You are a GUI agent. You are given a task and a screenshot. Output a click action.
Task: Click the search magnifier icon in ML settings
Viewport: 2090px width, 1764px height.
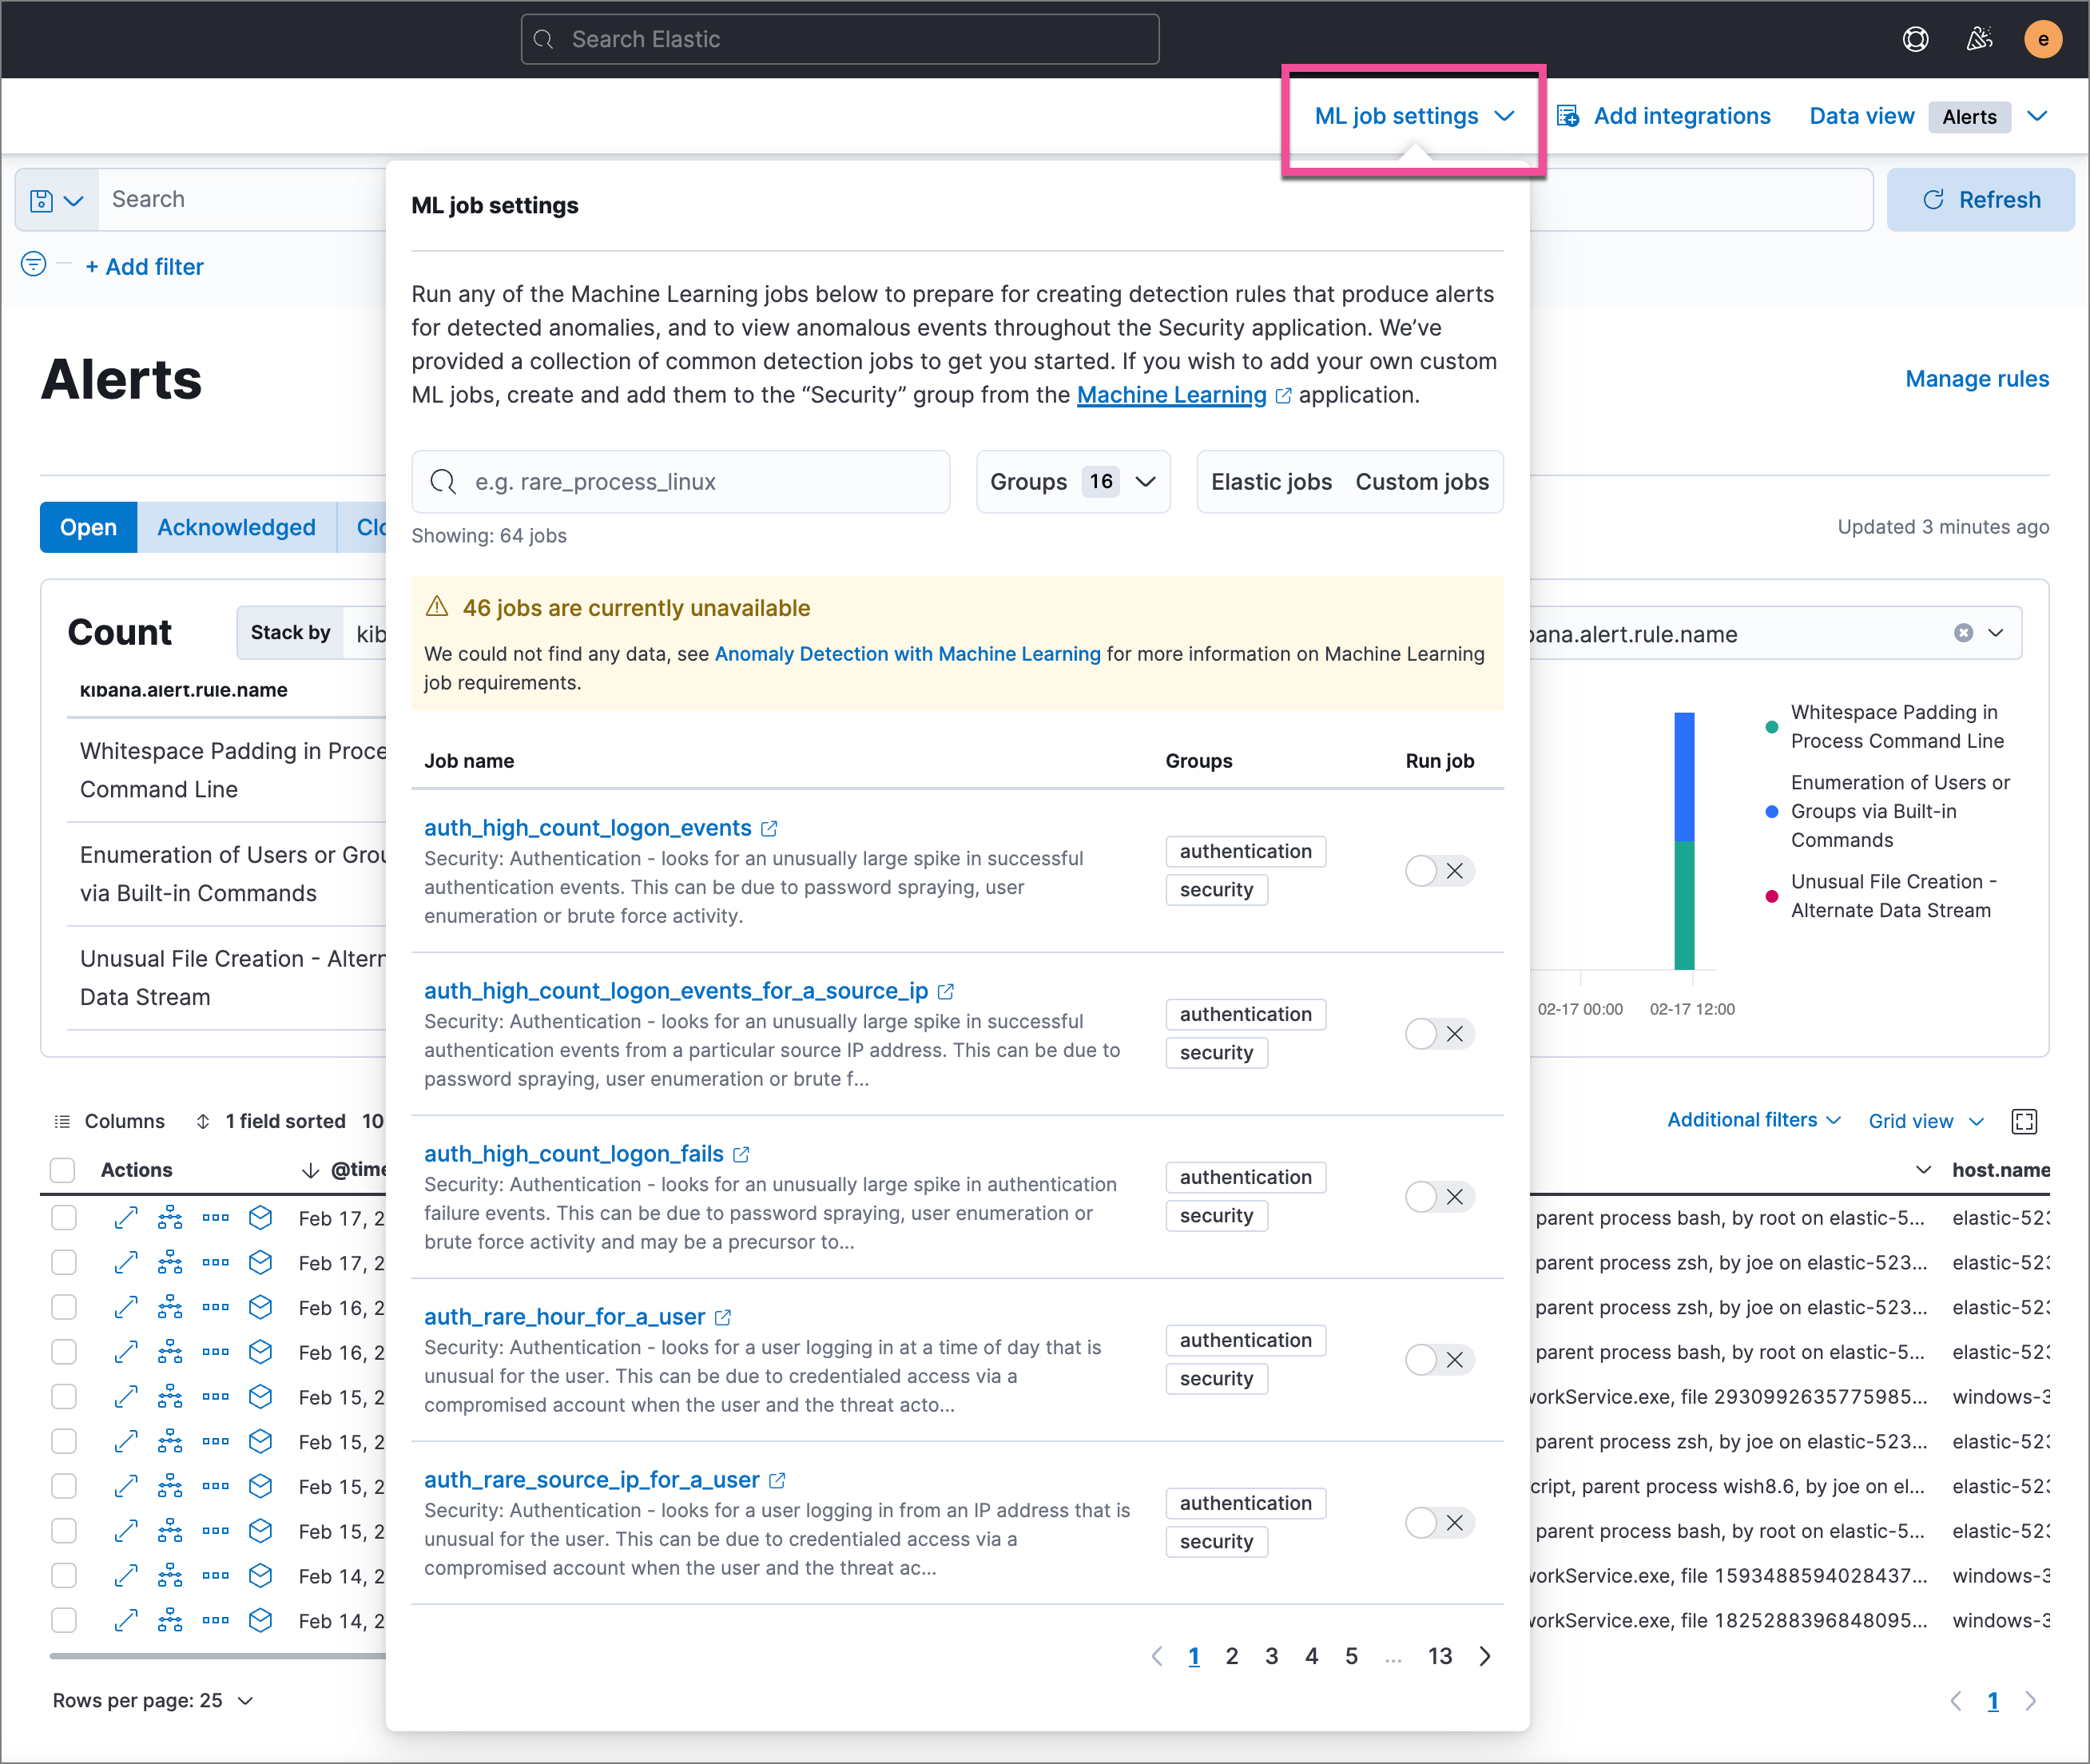tap(447, 481)
